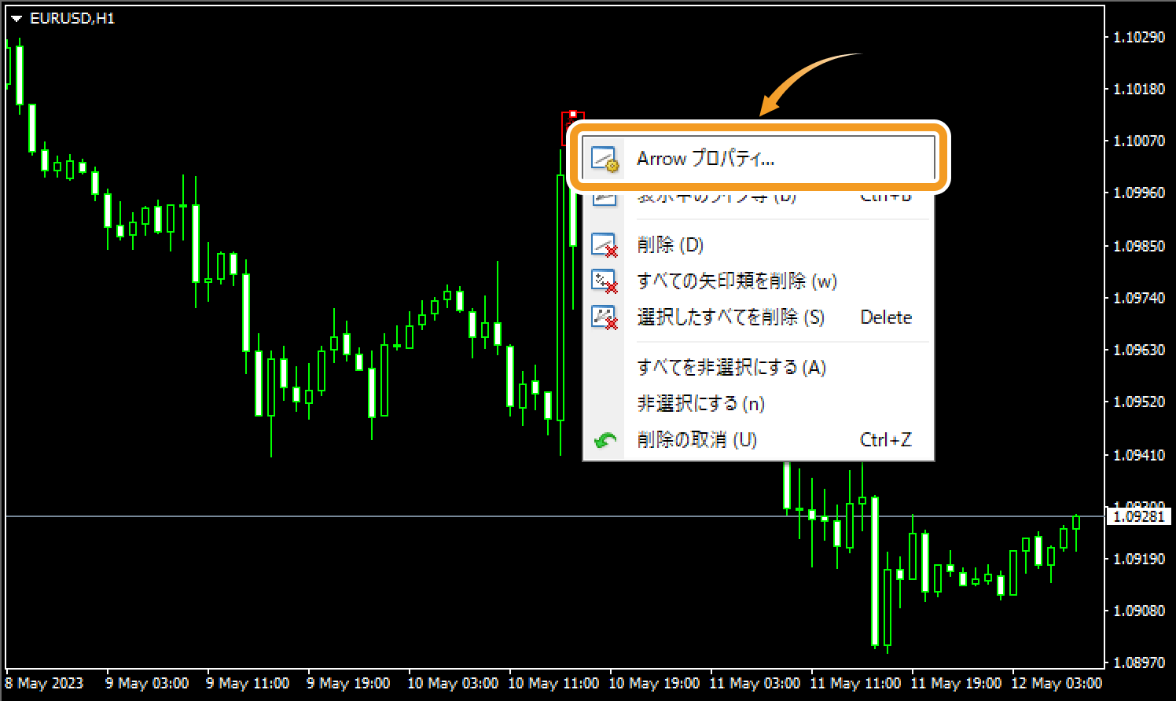Click price scale value 1.09520
Viewport: 1176px width, 701px height.
point(1139,402)
